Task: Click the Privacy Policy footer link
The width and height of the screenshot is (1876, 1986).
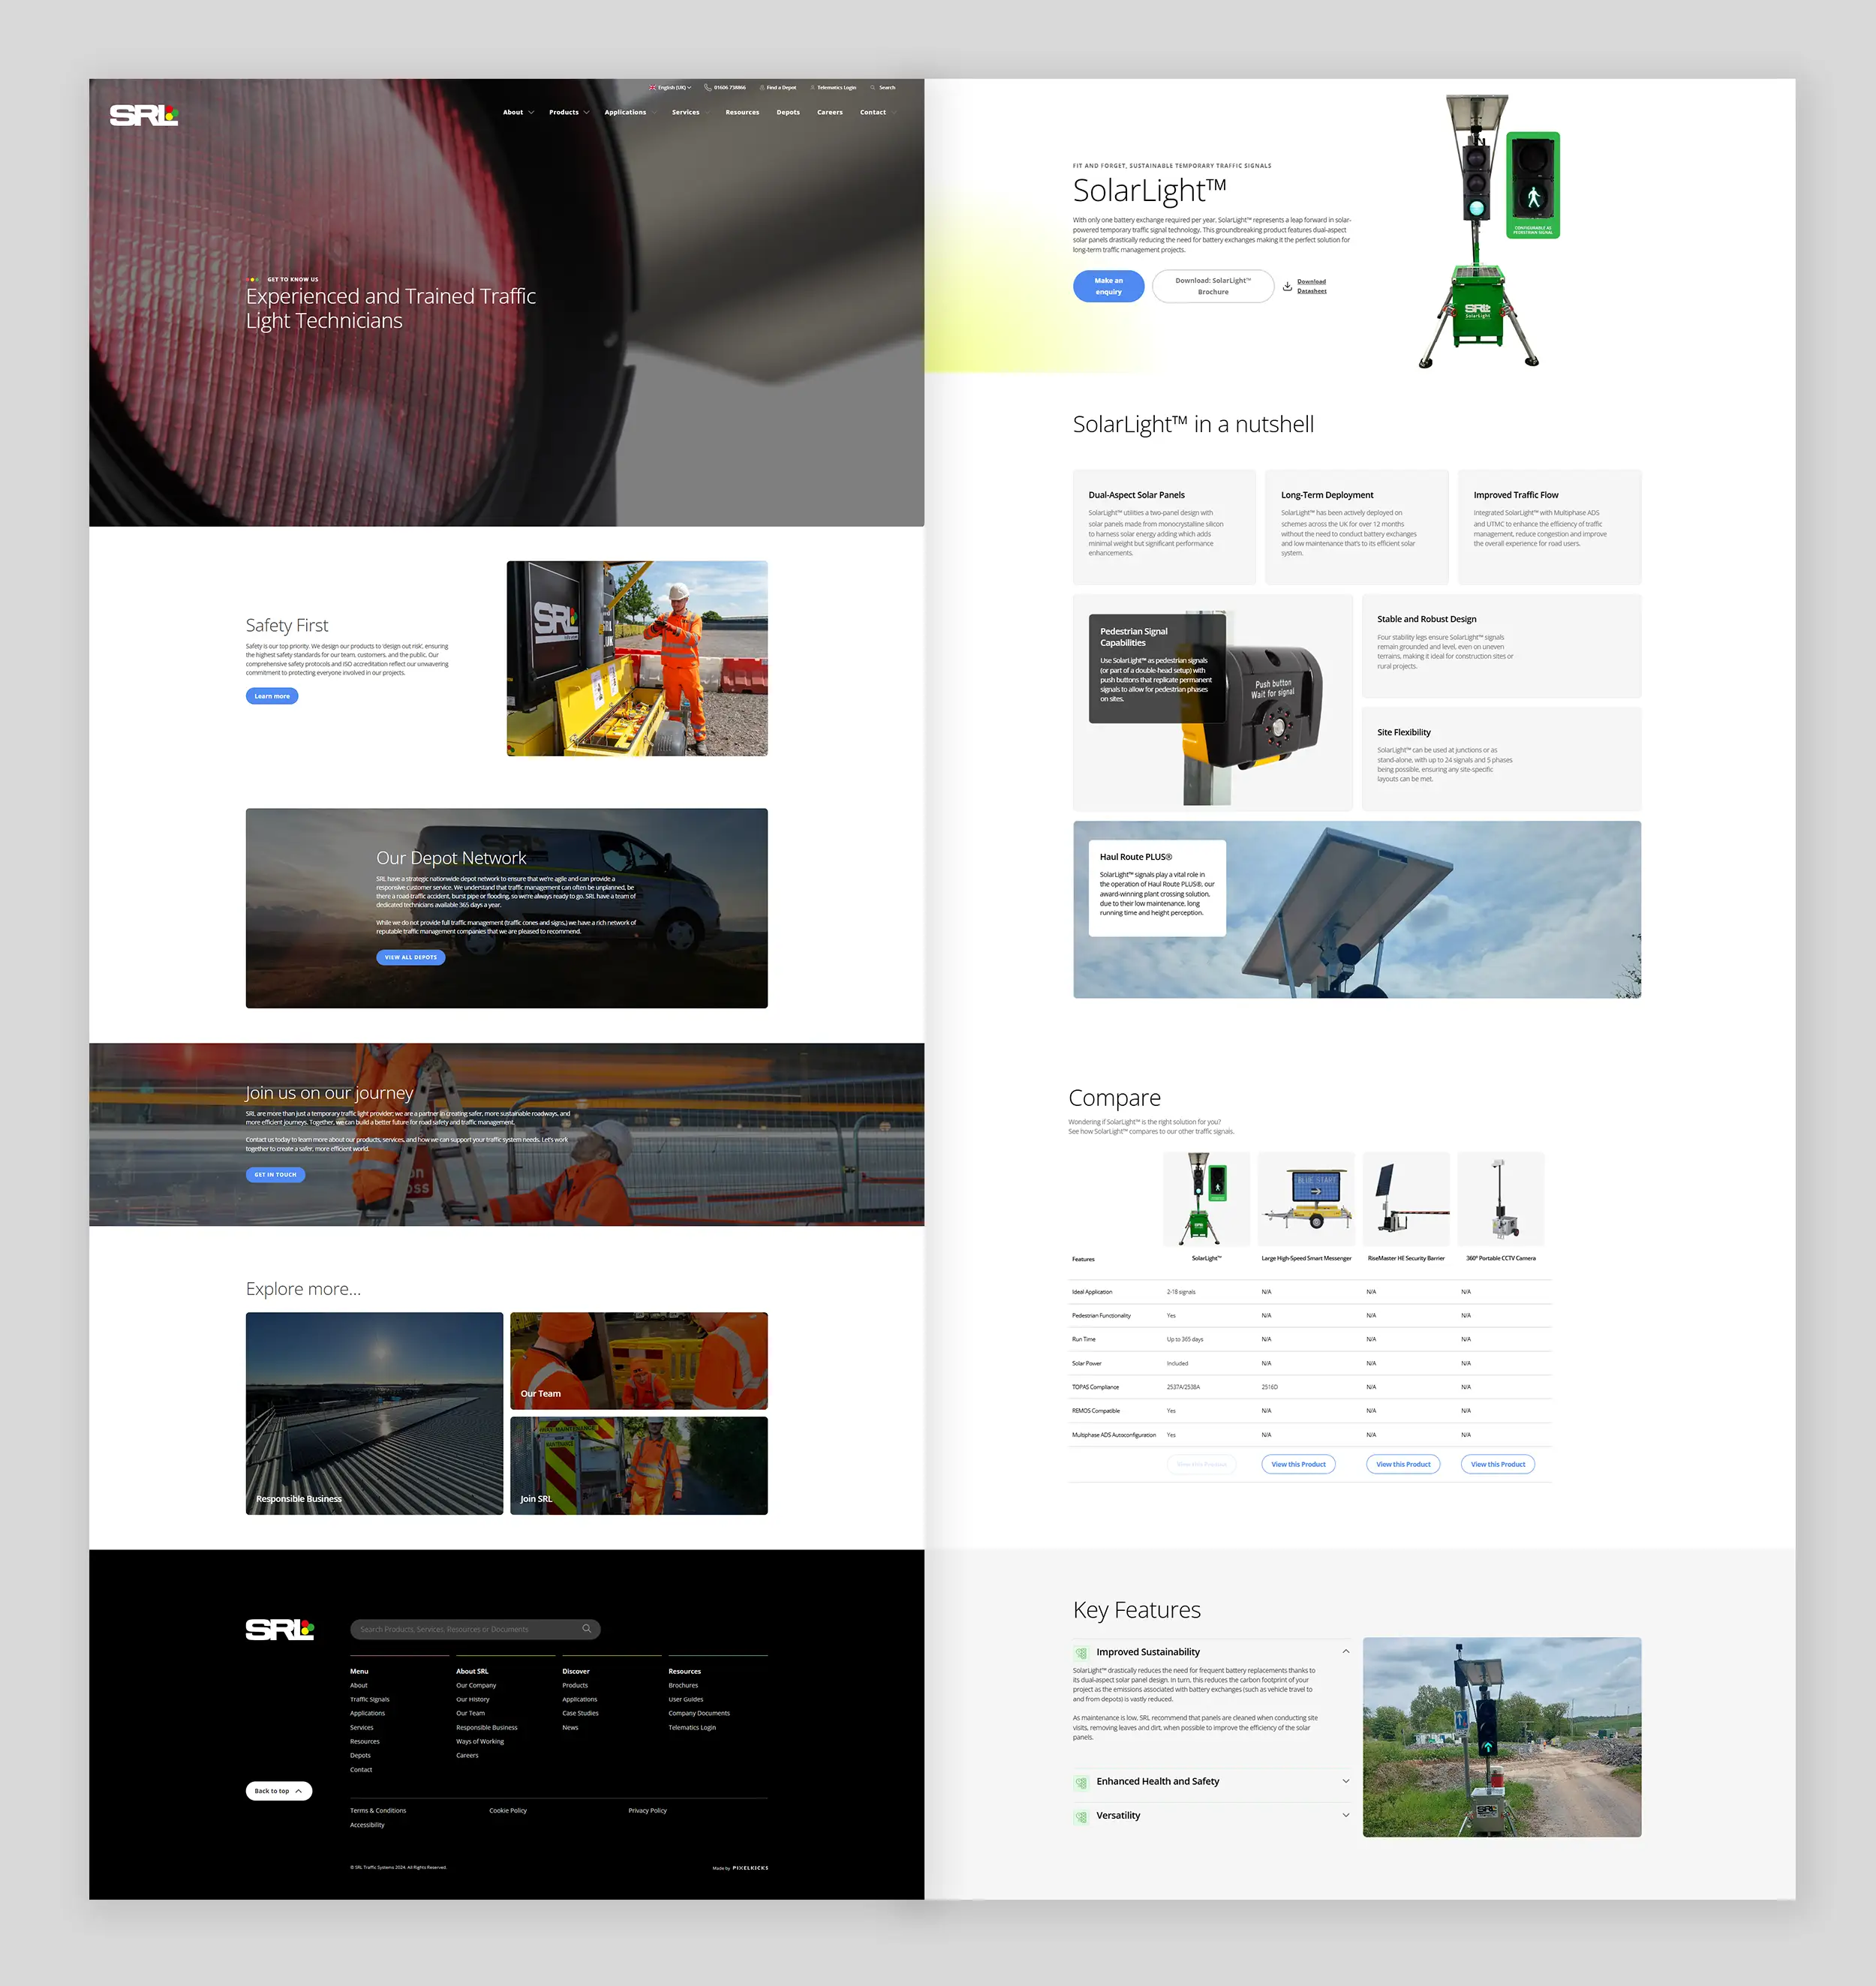Action: coord(647,1811)
